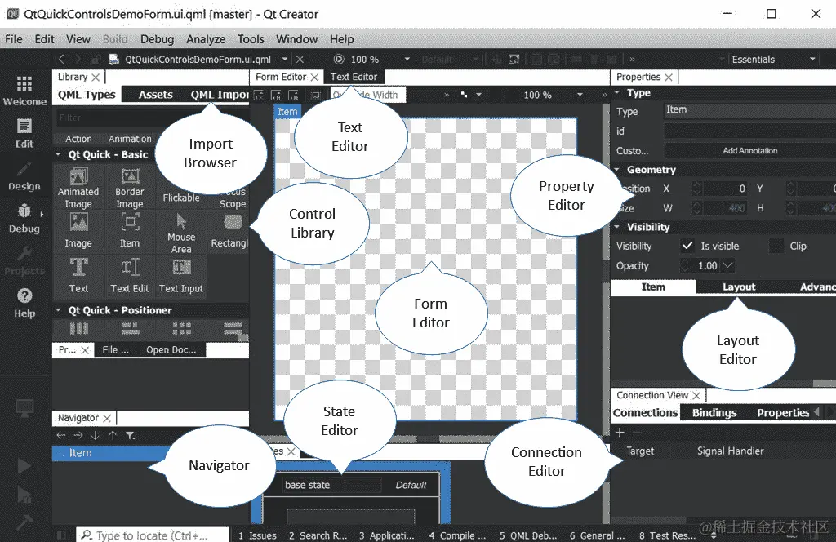Toggle the Is visible checkbox
Screen dimensions: 836x542
coord(687,246)
